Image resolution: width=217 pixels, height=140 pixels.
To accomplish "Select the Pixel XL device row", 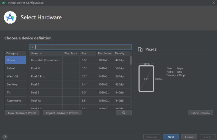I will pyautogui.click(x=79, y=68).
